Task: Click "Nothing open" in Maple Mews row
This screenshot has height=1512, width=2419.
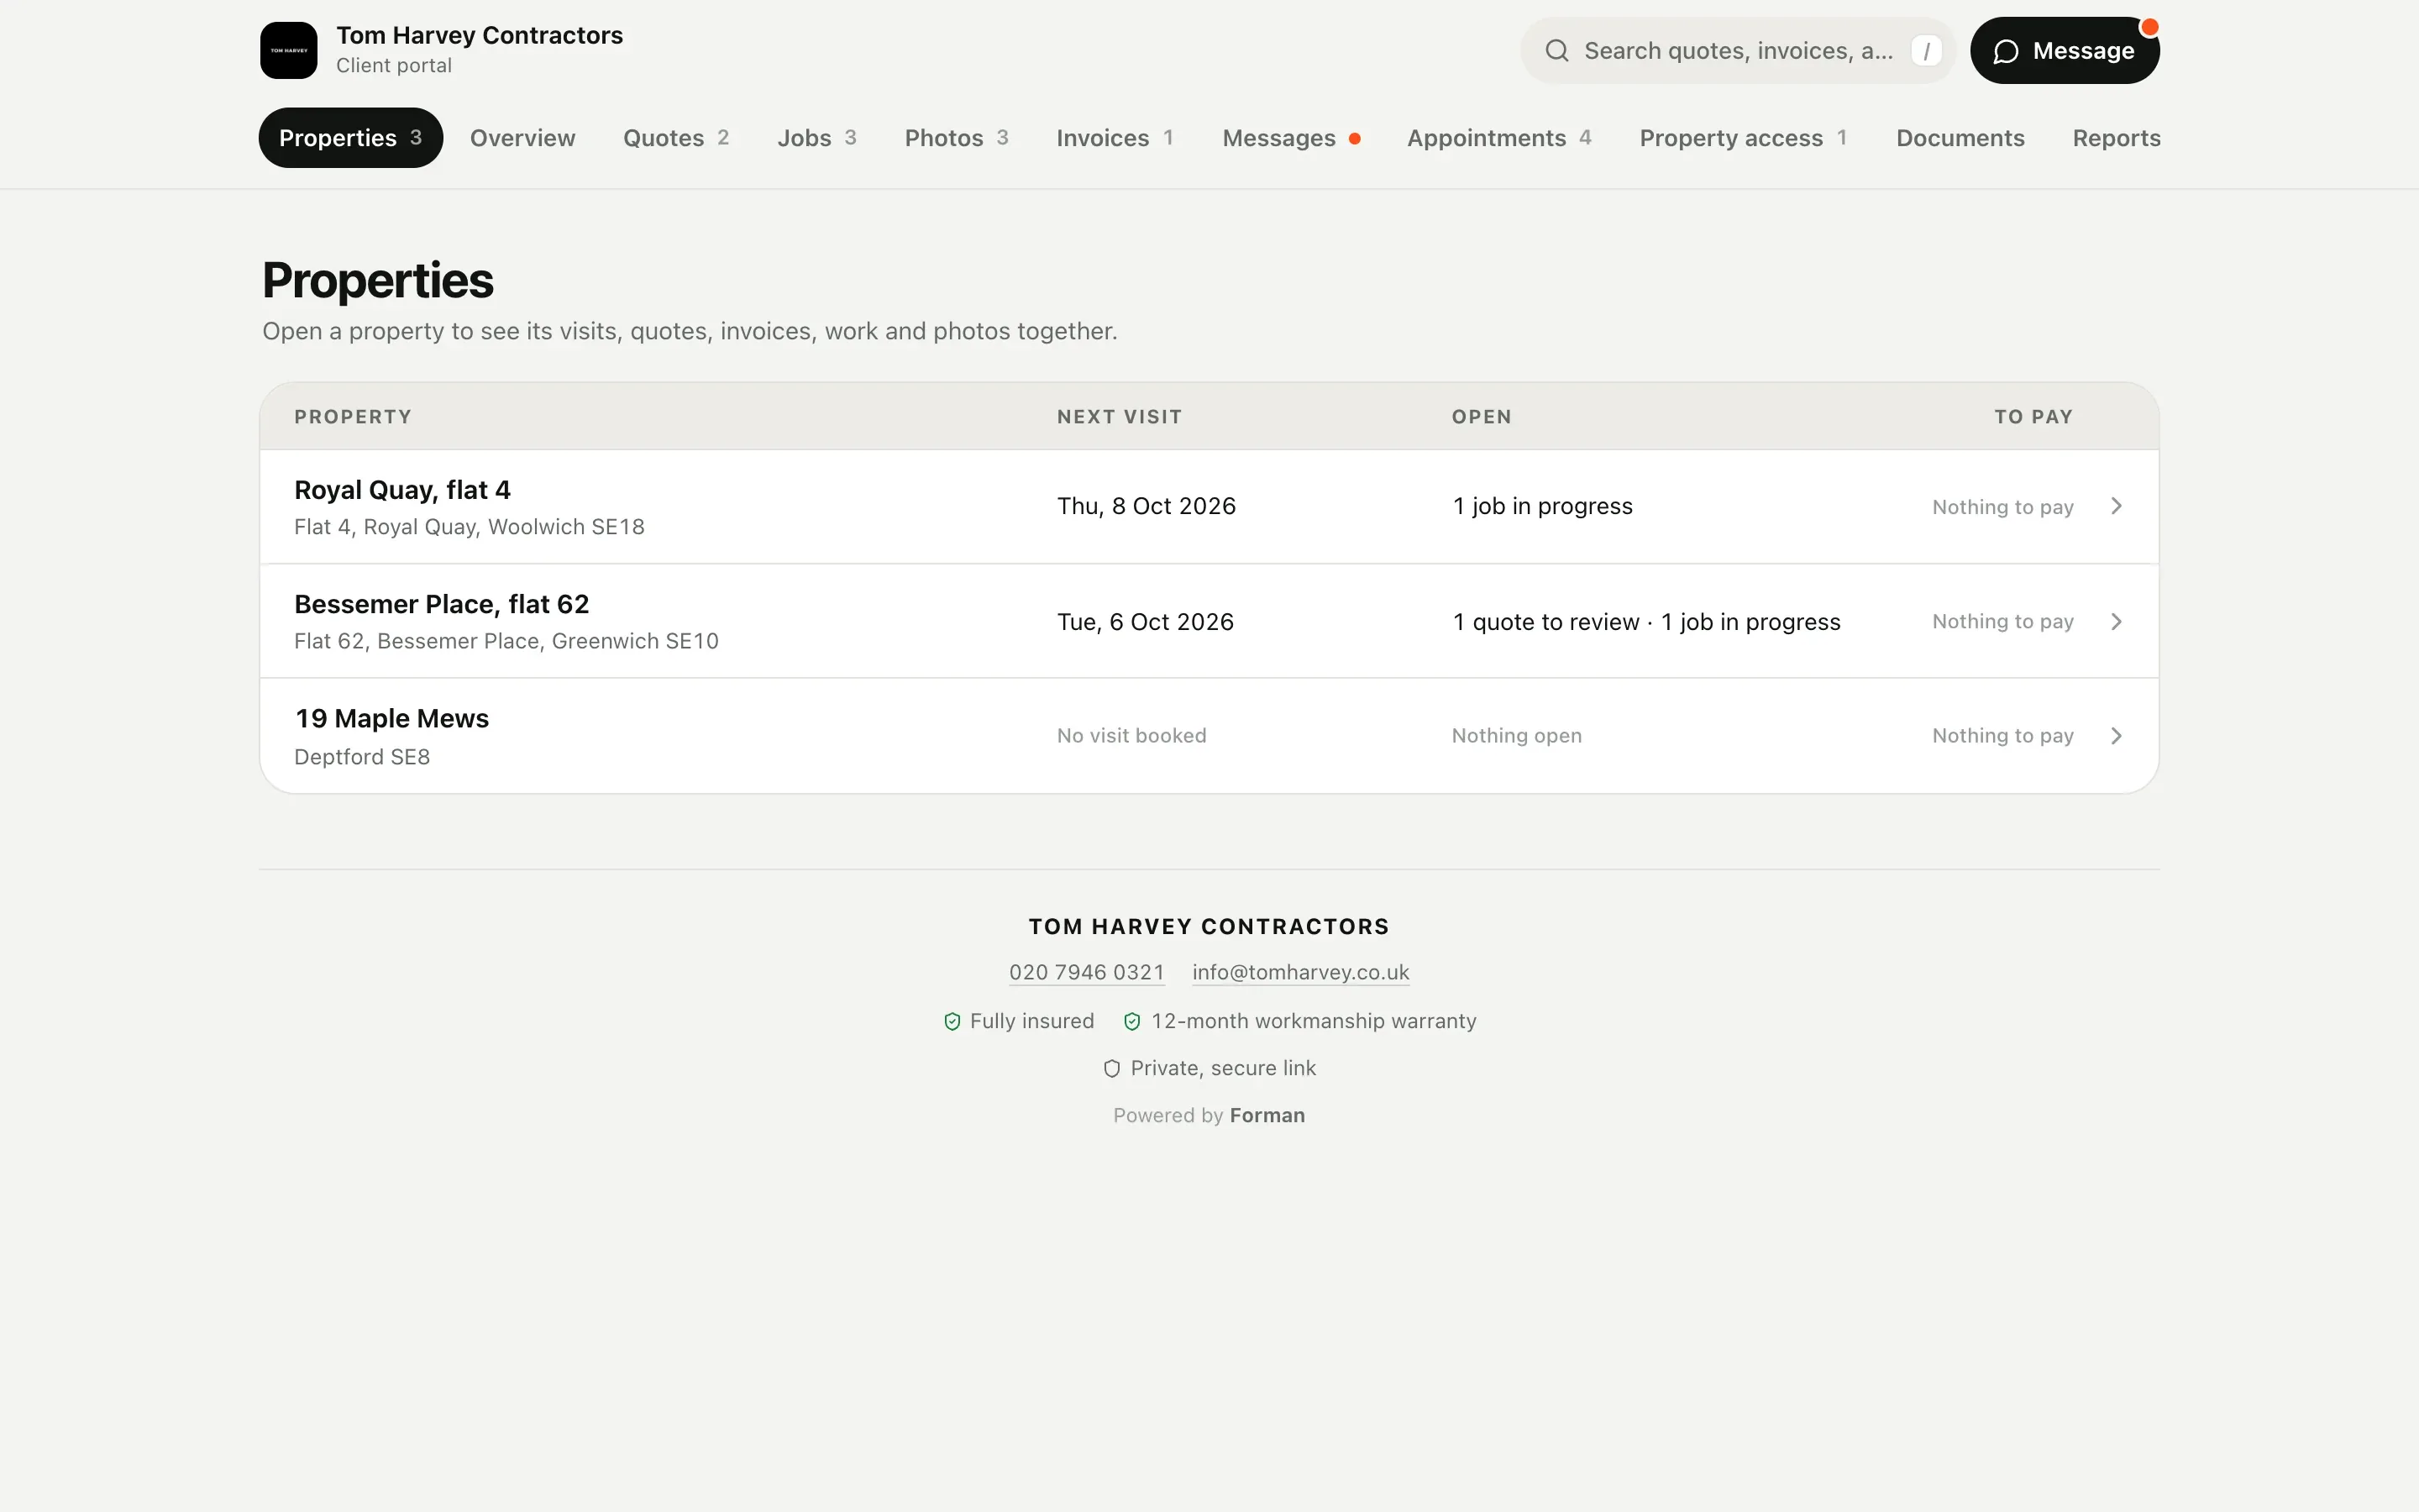Action: tap(1516, 736)
